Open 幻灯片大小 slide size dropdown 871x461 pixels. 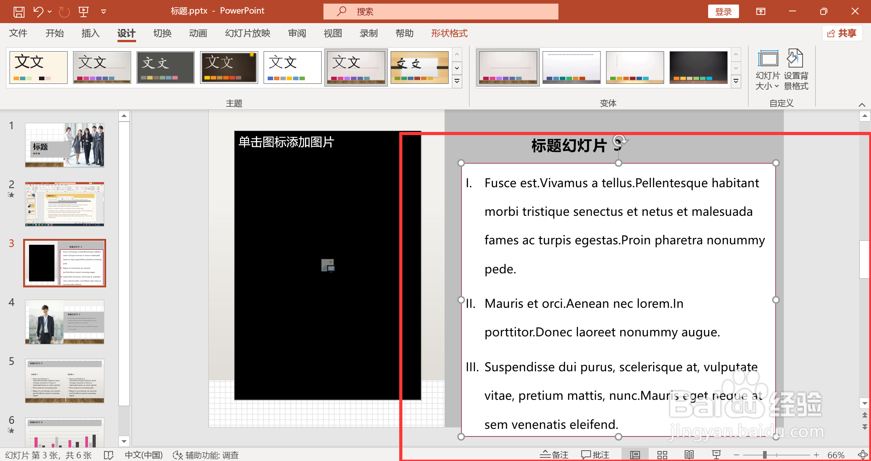coord(768,70)
